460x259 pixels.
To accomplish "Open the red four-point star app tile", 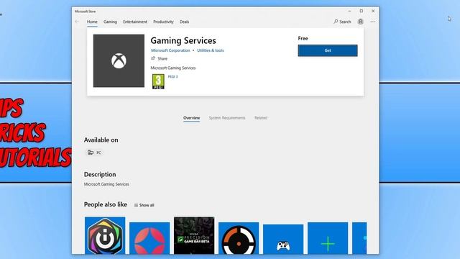I will [149, 238].
